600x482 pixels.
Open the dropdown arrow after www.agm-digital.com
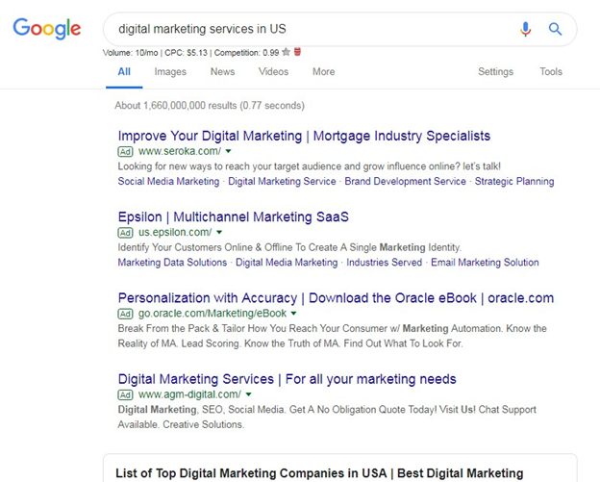(248, 394)
